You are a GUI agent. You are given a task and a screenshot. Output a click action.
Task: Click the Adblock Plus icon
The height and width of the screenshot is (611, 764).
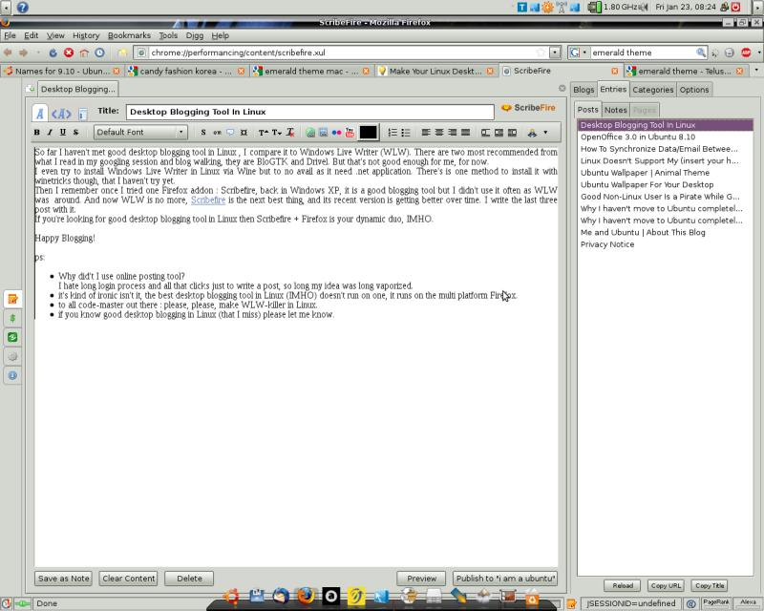(746, 53)
